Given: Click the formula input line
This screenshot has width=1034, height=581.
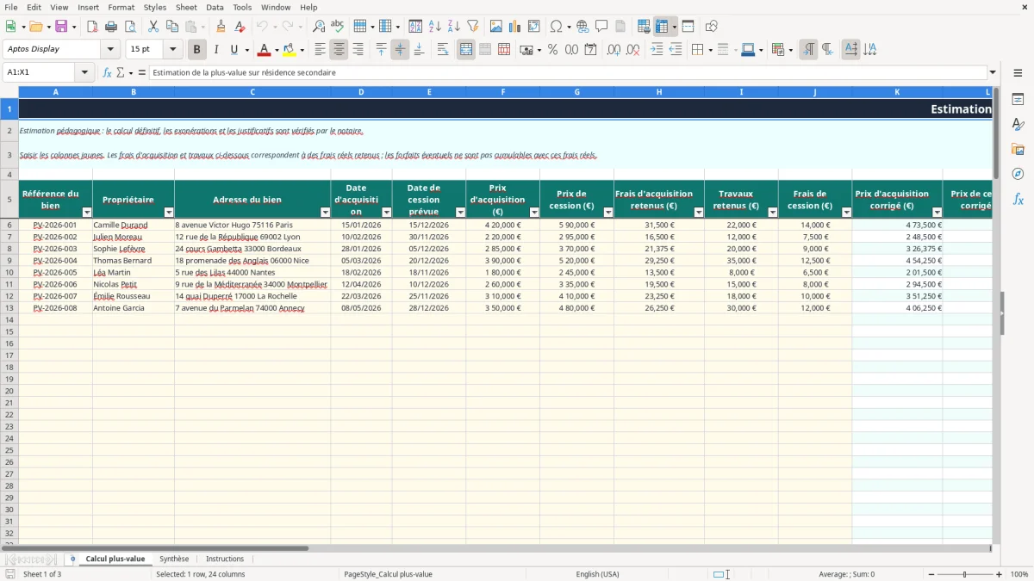Looking at the screenshot, I should (x=568, y=72).
